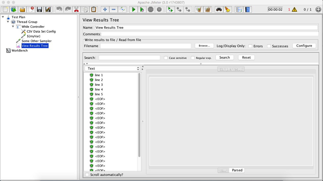
Task: Click the New test plan icon
Action: pyautogui.click(x=5, y=10)
